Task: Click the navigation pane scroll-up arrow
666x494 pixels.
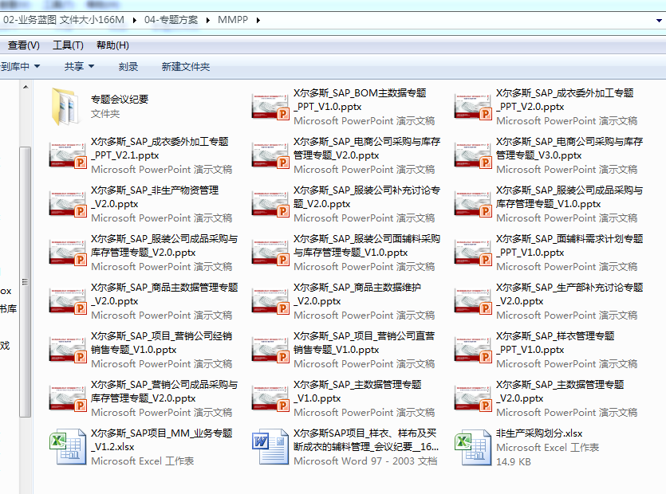Action: tap(26, 87)
